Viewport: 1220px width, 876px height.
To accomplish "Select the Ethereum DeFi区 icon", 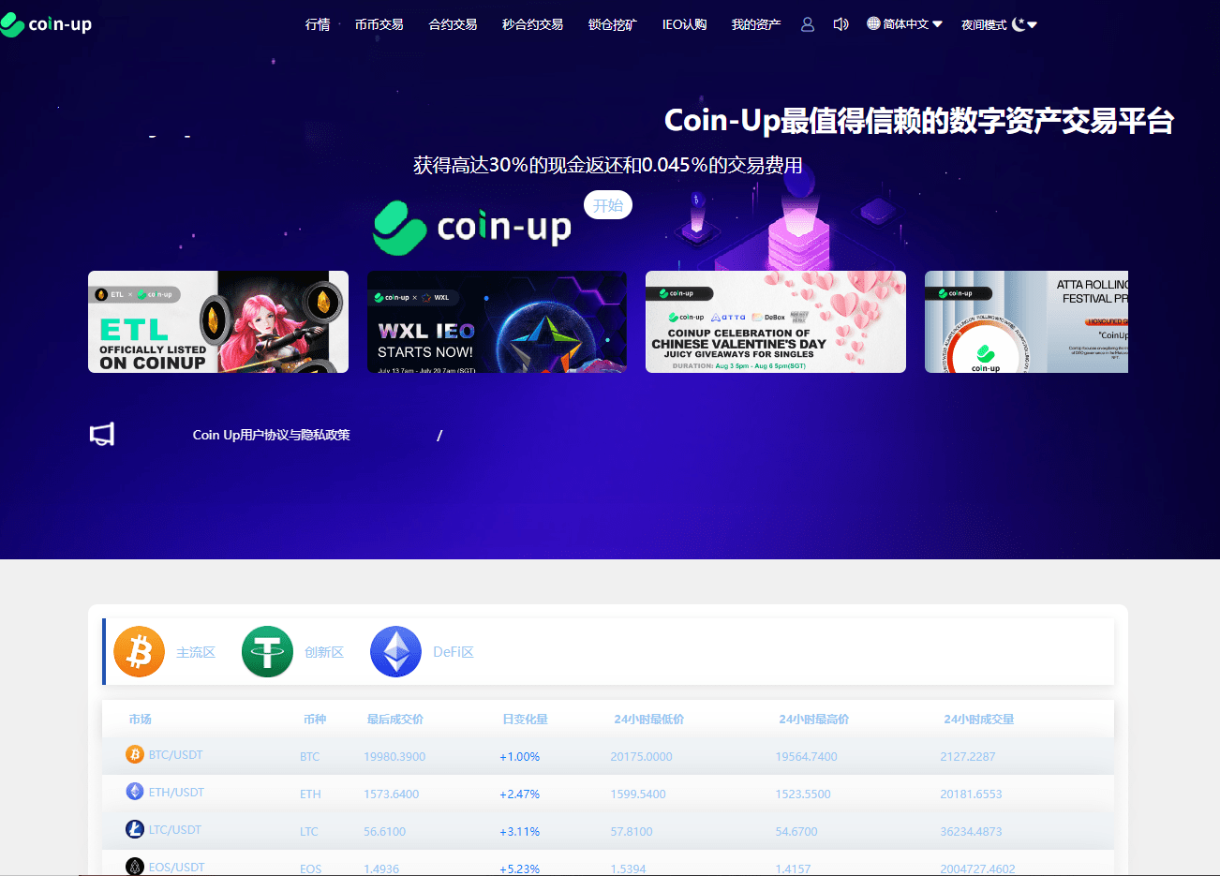I will (395, 651).
